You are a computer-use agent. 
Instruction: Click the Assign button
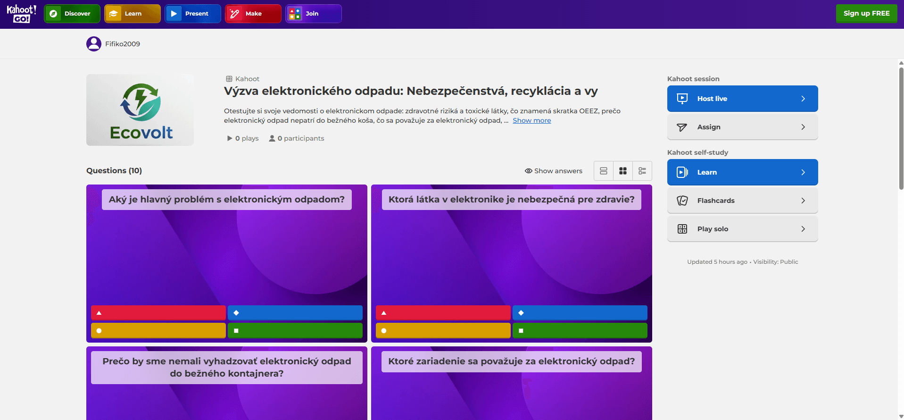tap(743, 127)
